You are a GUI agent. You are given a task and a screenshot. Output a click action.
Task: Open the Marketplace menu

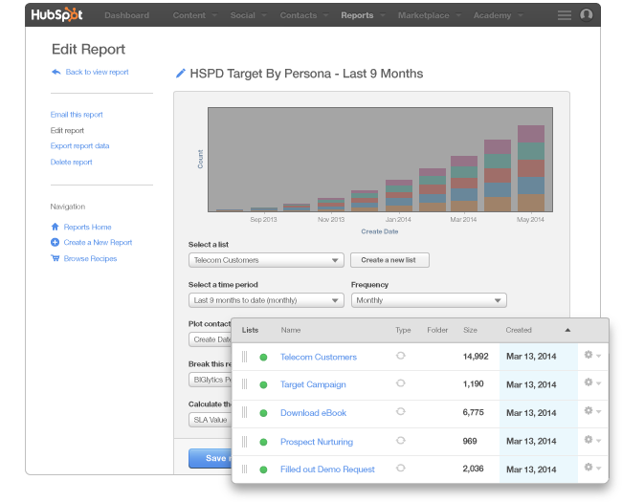[430, 15]
